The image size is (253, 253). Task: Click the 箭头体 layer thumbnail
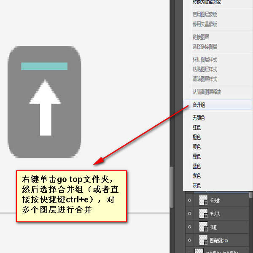(204, 201)
